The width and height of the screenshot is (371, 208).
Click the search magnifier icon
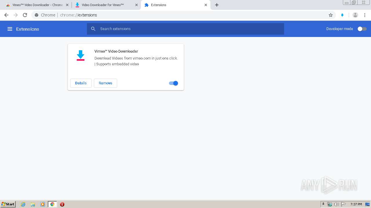click(93, 29)
